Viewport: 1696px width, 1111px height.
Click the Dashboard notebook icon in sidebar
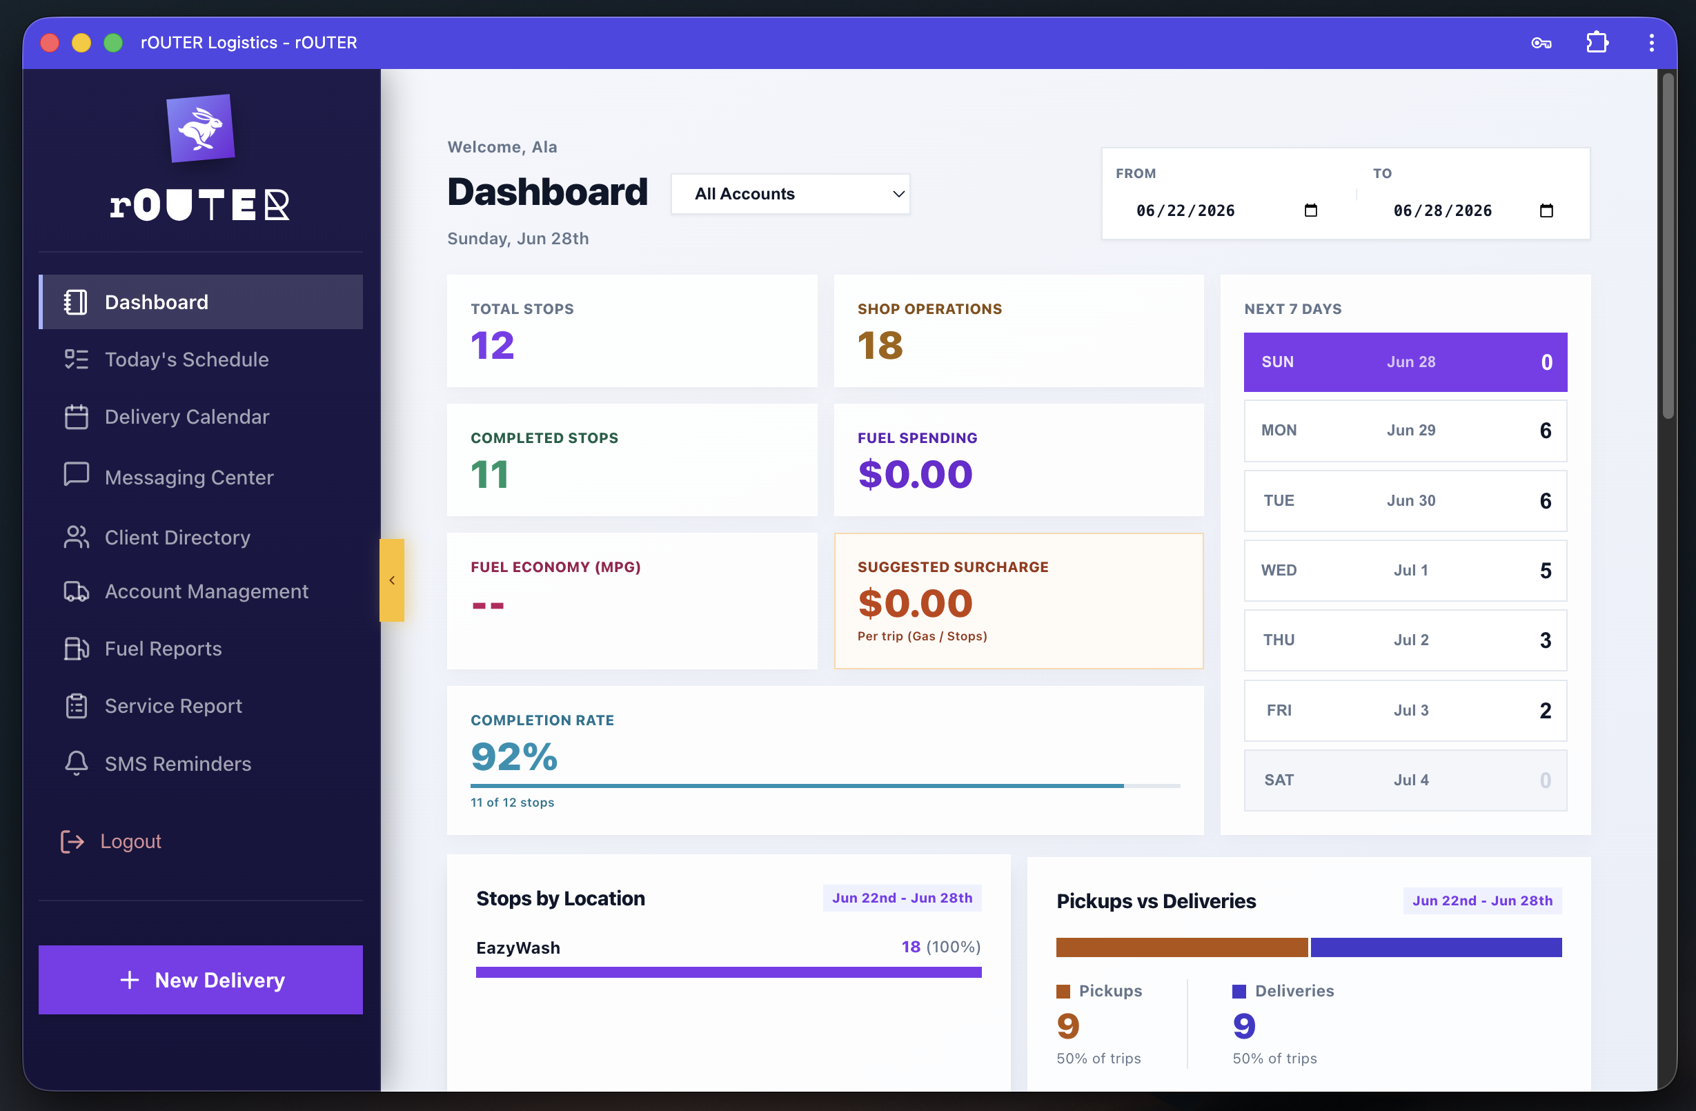(75, 302)
